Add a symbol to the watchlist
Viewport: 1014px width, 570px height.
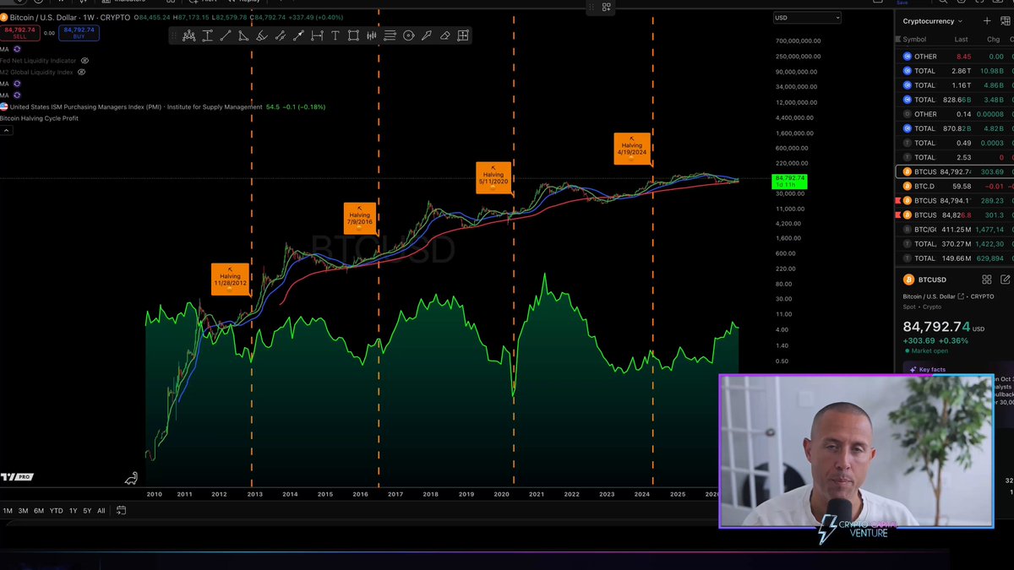[x=987, y=21]
